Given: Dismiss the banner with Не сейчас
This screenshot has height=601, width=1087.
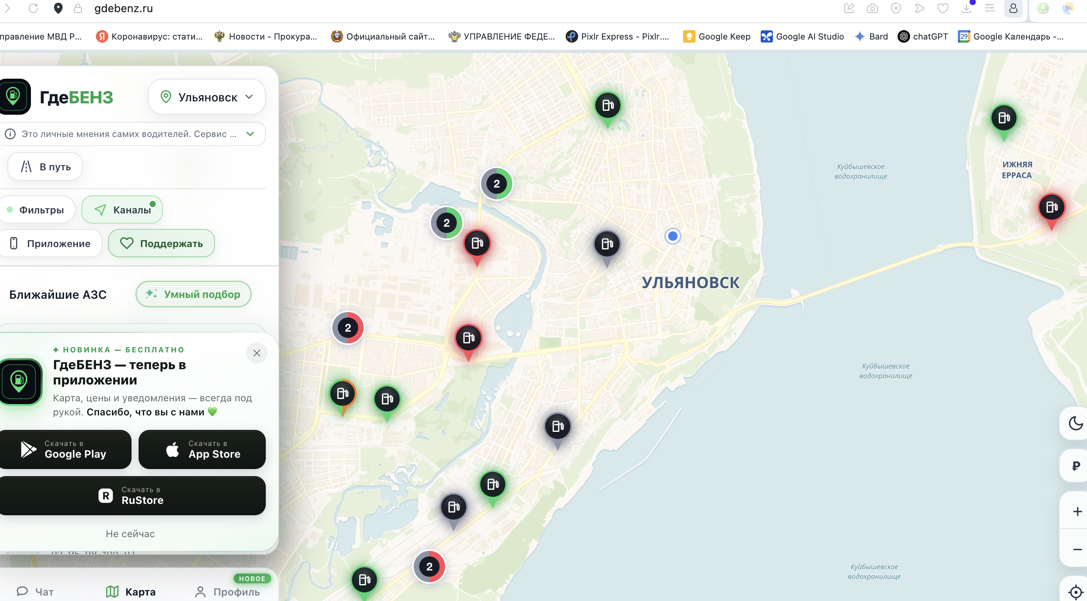Looking at the screenshot, I should 130,534.
